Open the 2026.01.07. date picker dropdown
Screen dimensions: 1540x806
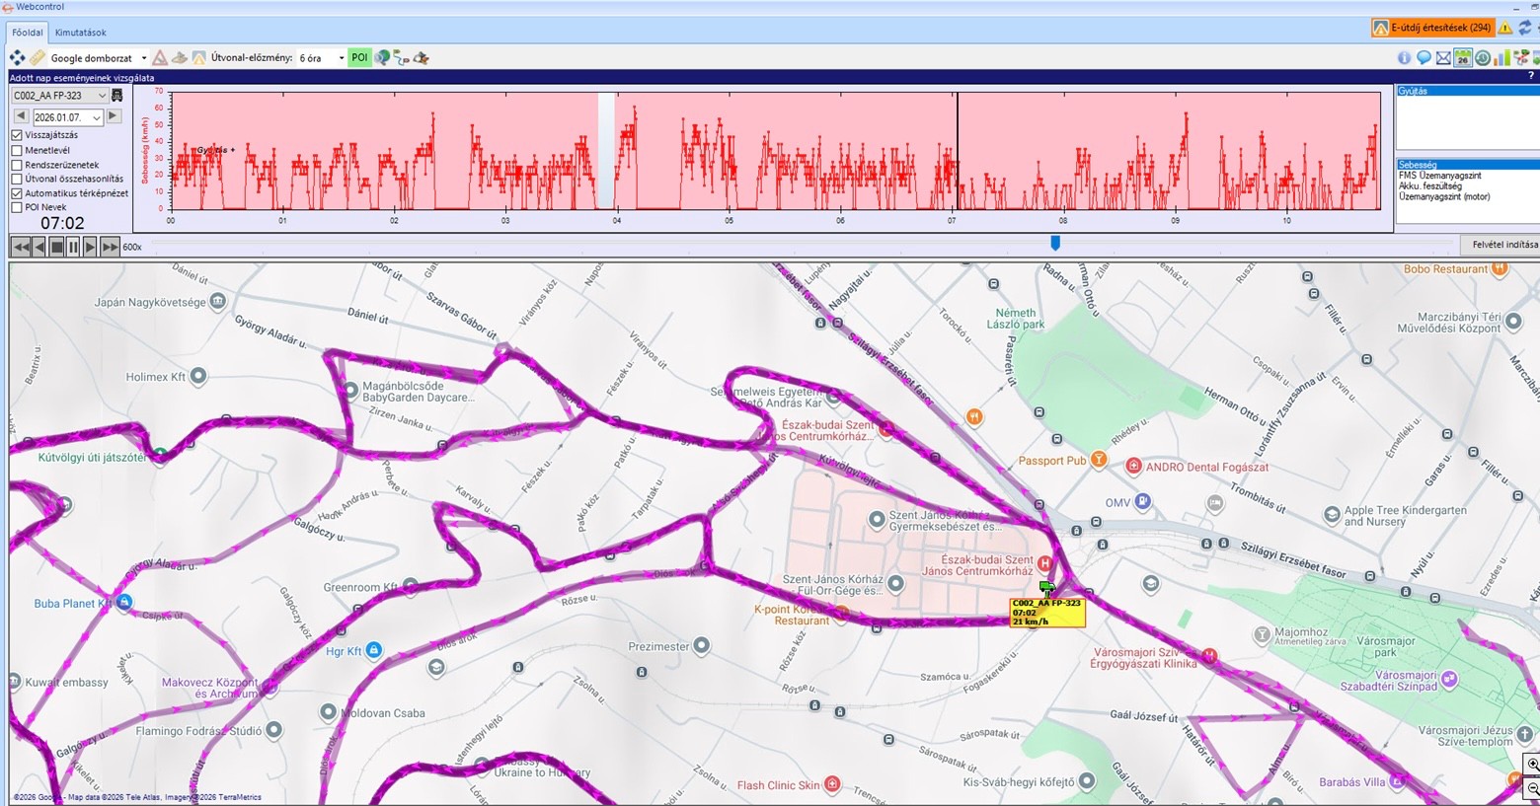click(x=96, y=117)
